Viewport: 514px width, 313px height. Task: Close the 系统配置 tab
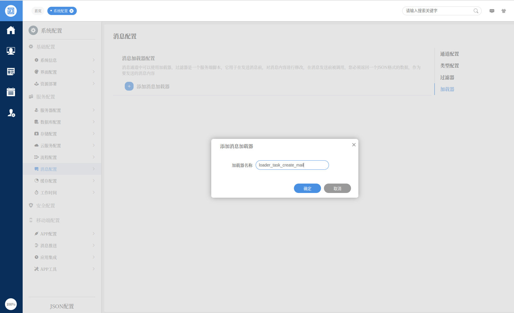coord(71,11)
